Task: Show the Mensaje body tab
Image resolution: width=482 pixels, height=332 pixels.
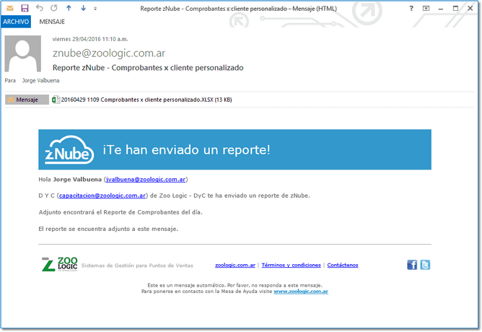Action: click(x=27, y=100)
